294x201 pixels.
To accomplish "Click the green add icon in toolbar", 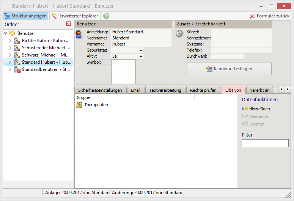I will tap(106, 16).
